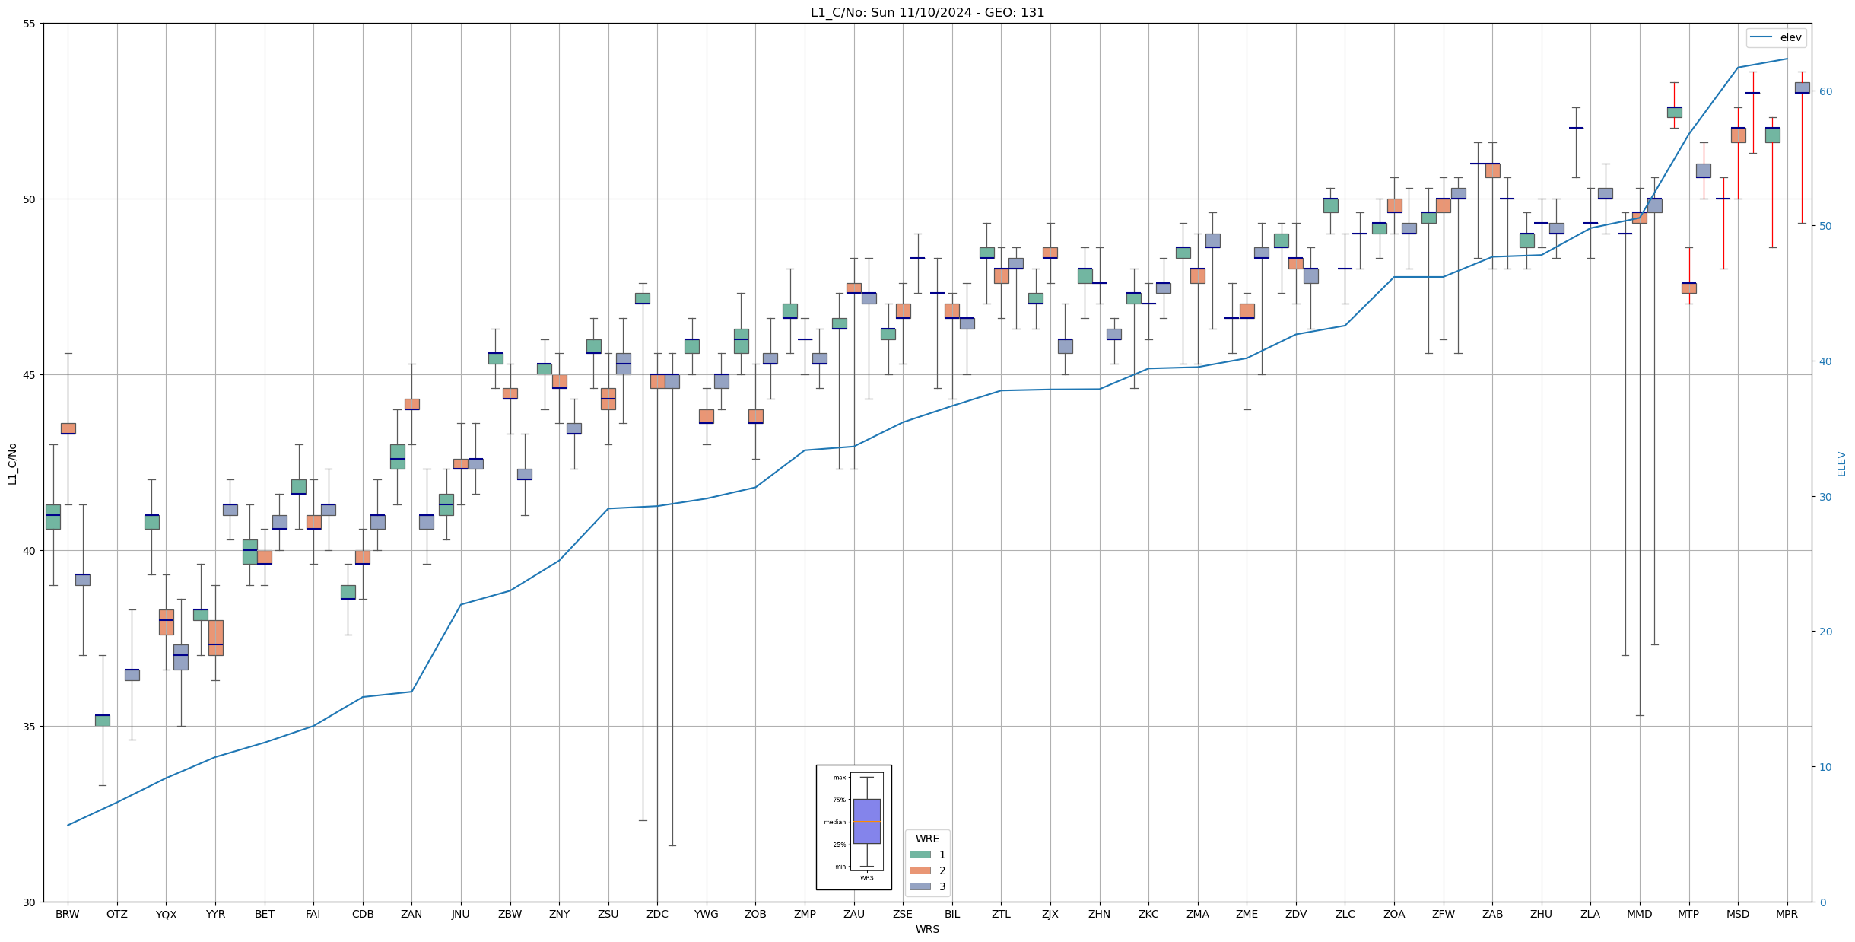Click the ZAU x-axis station label

point(853,914)
